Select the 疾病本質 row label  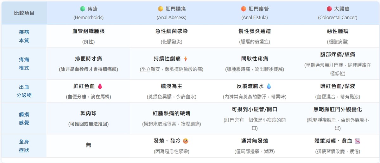click(x=24, y=36)
